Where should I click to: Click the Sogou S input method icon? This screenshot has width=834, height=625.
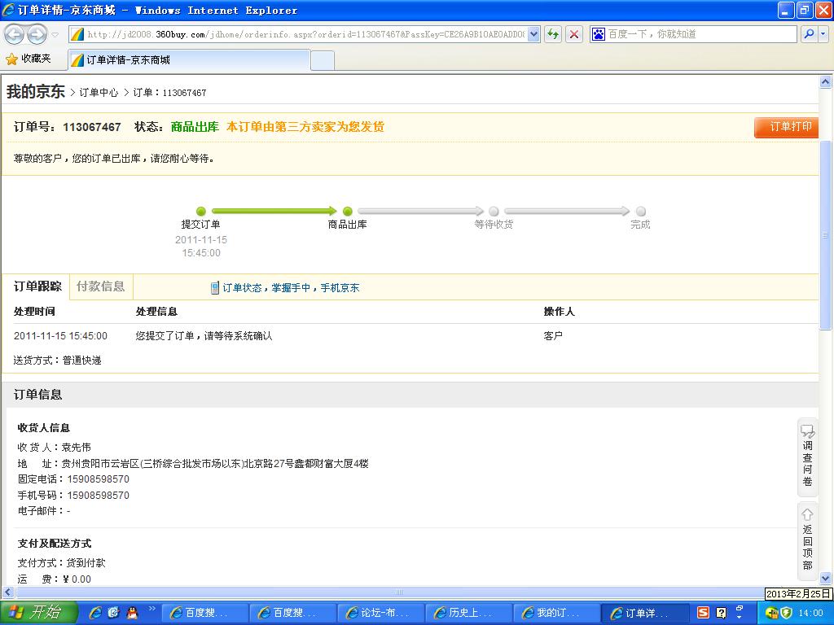pyautogui.click(x=703, y=613)
